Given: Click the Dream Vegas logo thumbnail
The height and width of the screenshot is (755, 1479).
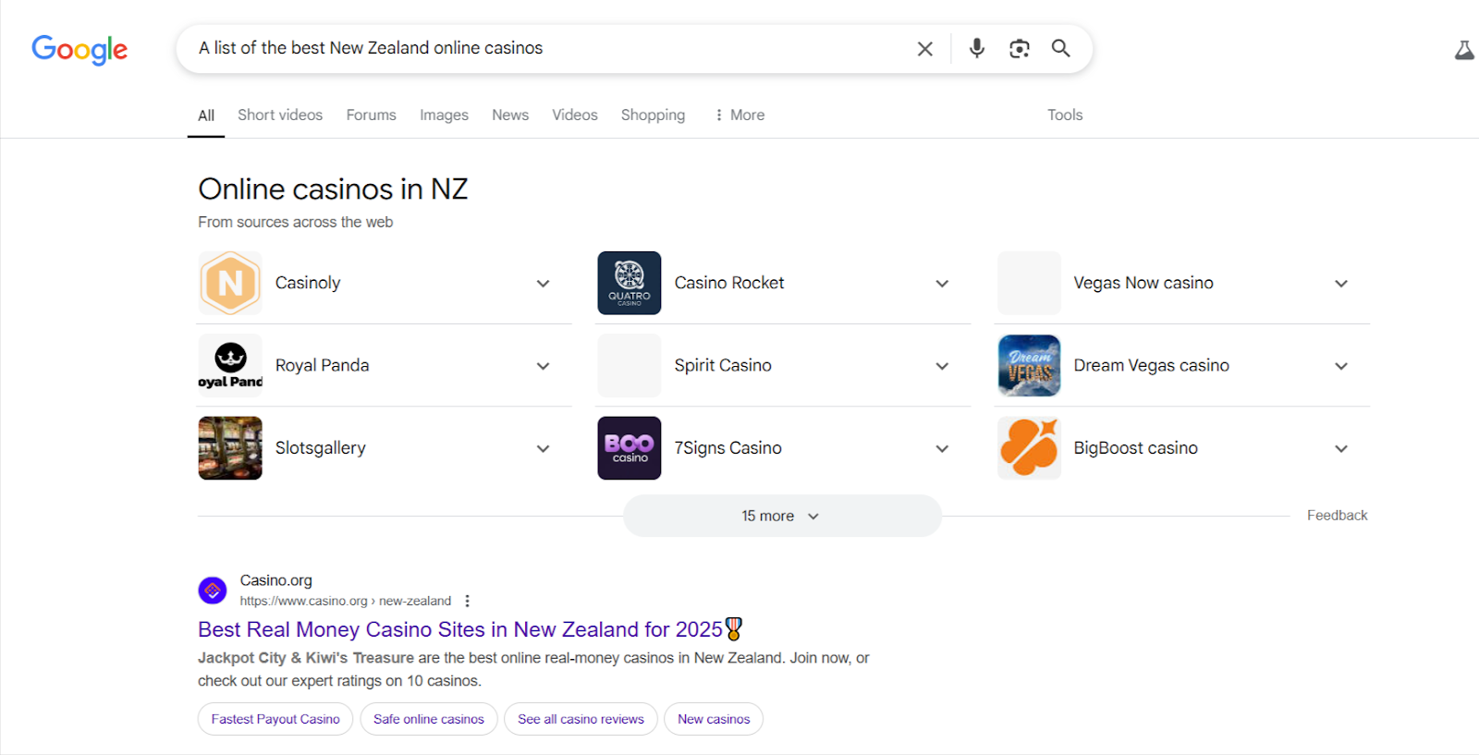Looking at the screenshot, I should [x=1029, y=365].
